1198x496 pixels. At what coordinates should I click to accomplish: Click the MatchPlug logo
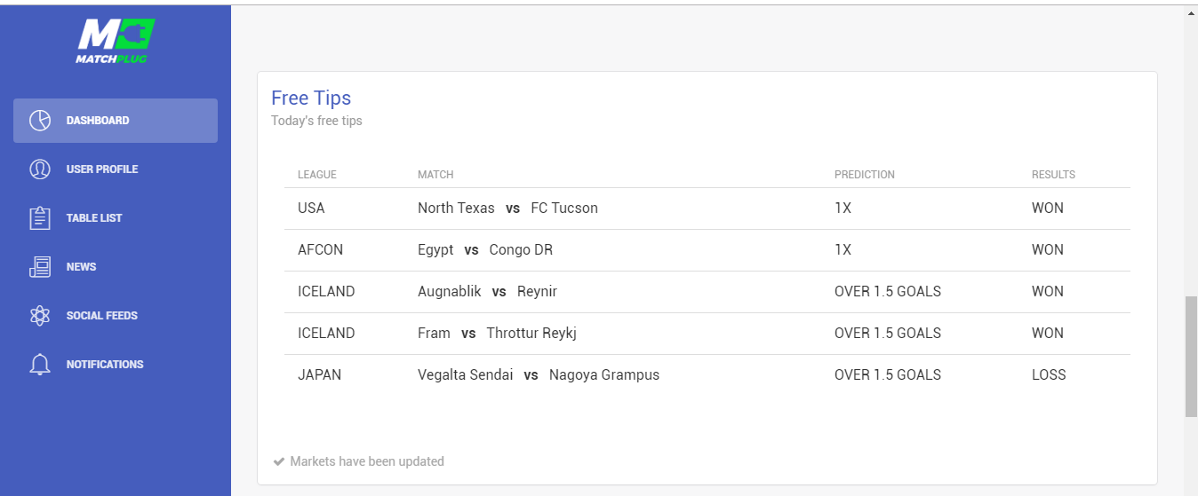pyautogui.click(x=116, y=41)
